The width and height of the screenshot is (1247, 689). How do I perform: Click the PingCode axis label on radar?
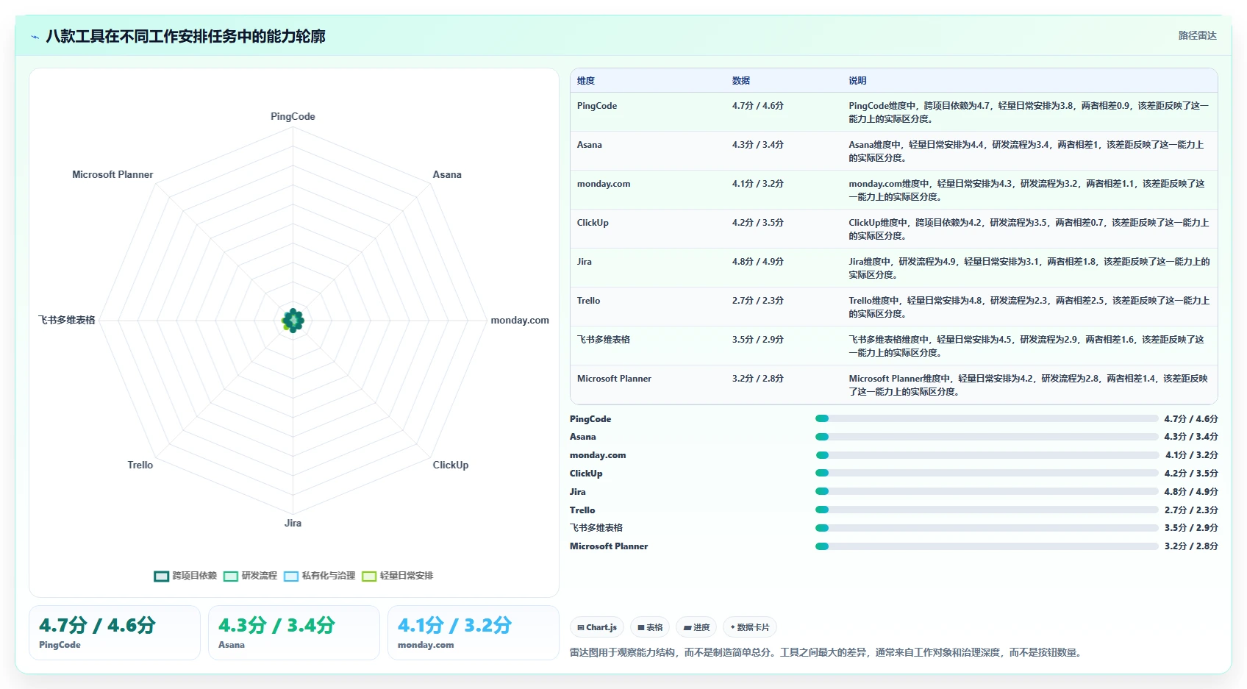click(x=293, y=116)
